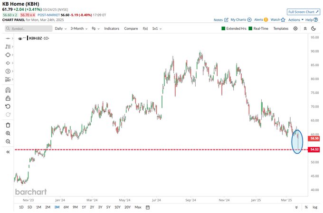Choose the shapes drawing tool
323x213 pixels.
click(8, 55)
